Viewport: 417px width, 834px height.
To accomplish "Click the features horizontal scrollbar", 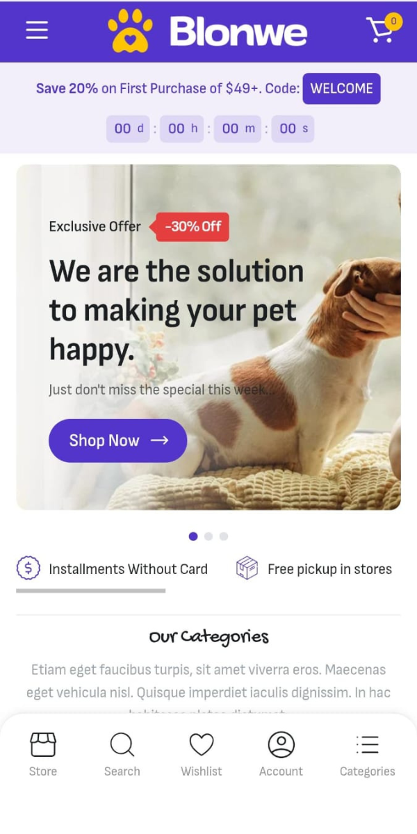I will 91,591.
